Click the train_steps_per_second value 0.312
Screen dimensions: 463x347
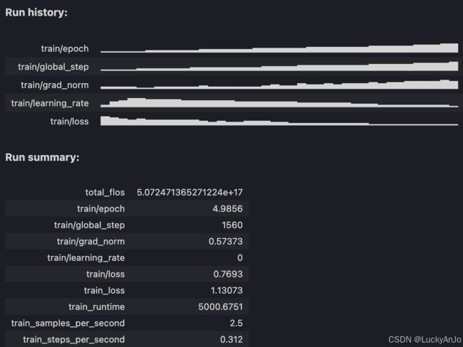click(231, 340)
